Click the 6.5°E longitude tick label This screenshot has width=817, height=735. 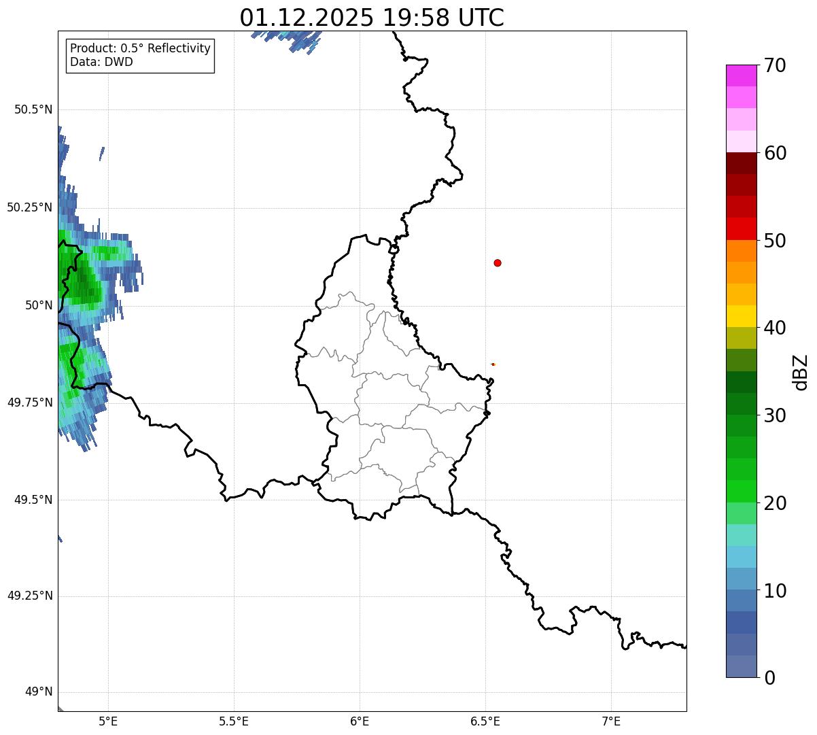coord(485,721)
